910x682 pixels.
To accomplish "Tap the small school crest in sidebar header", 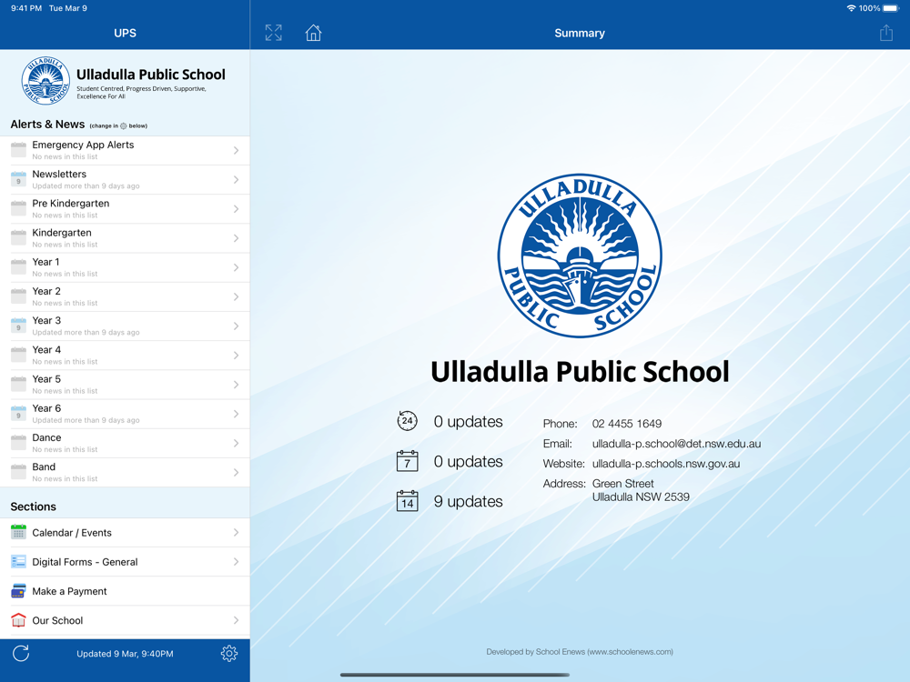I will (45, 81).
